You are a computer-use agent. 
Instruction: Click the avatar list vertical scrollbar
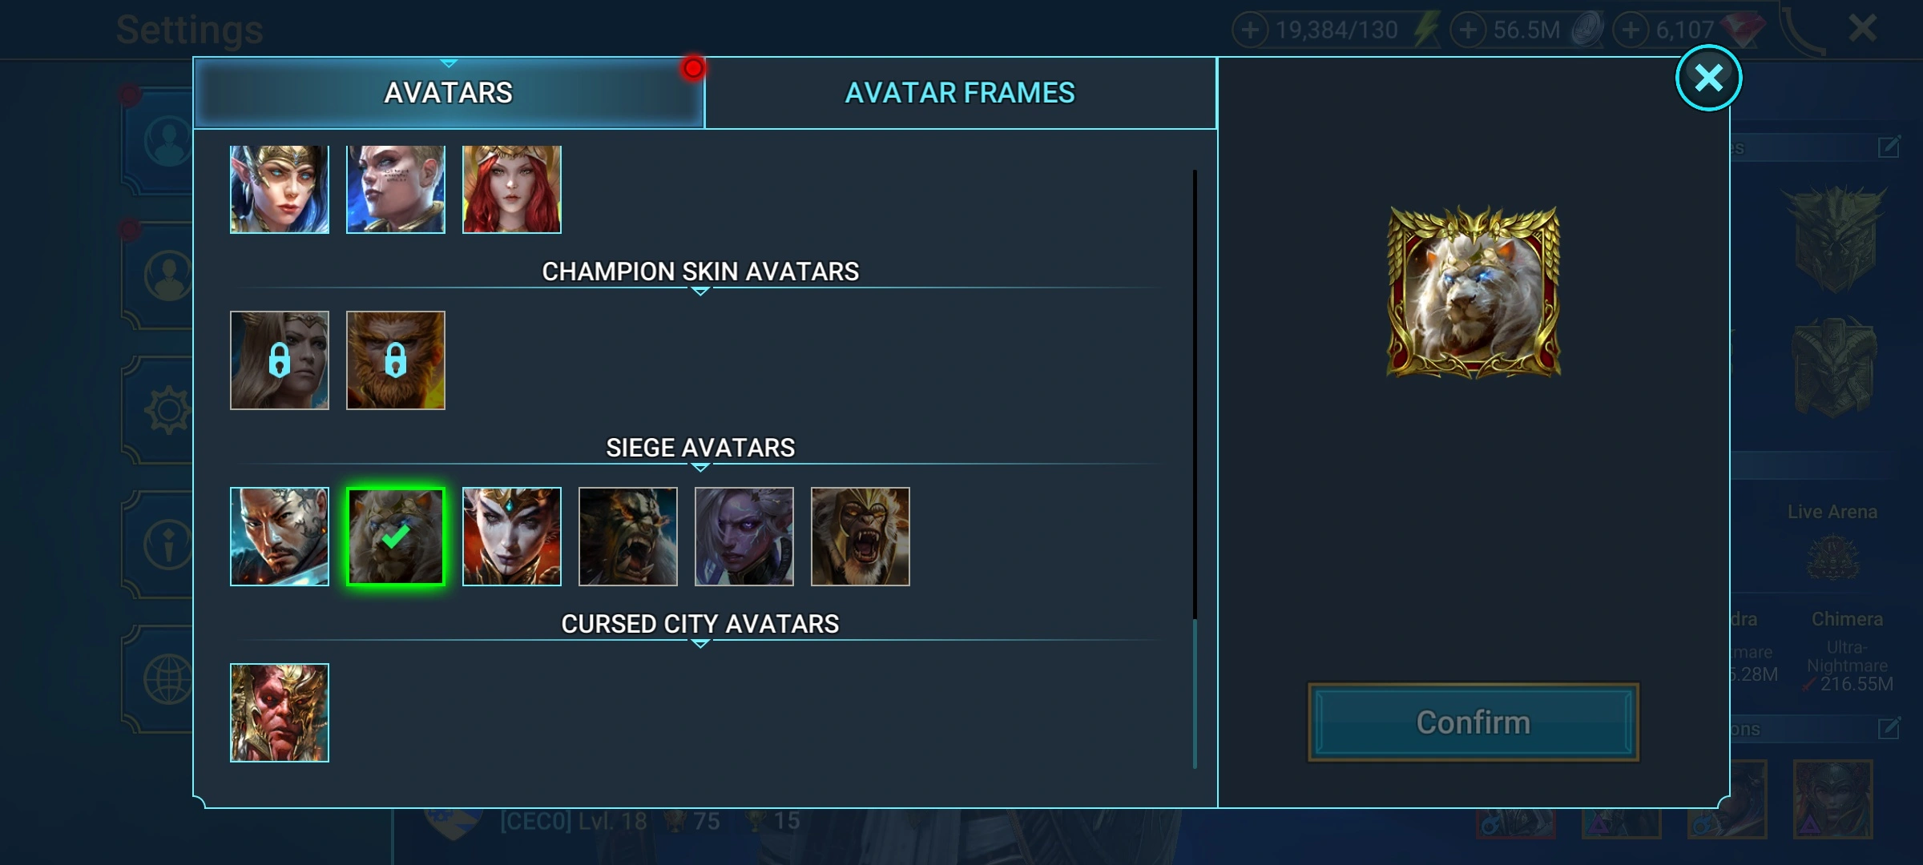[x=1195, y=469]
